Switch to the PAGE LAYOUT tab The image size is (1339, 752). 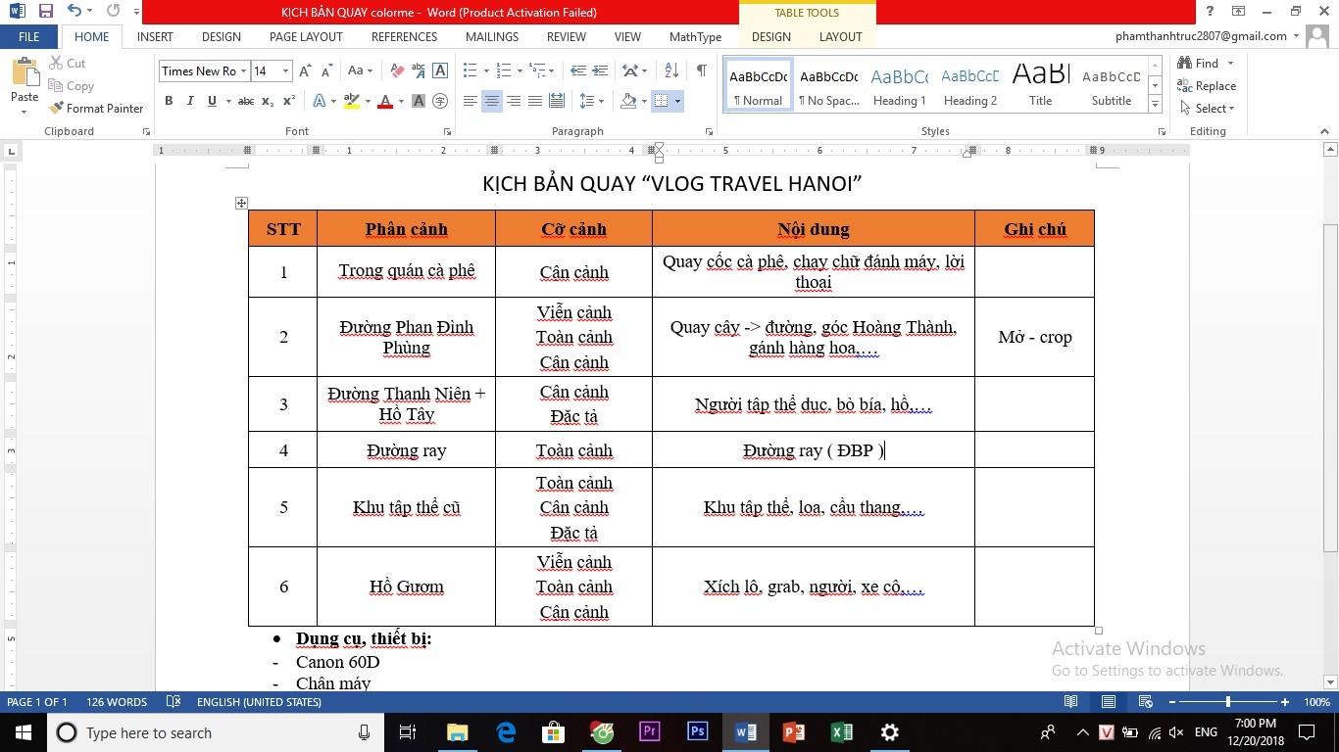pos(306,36)
